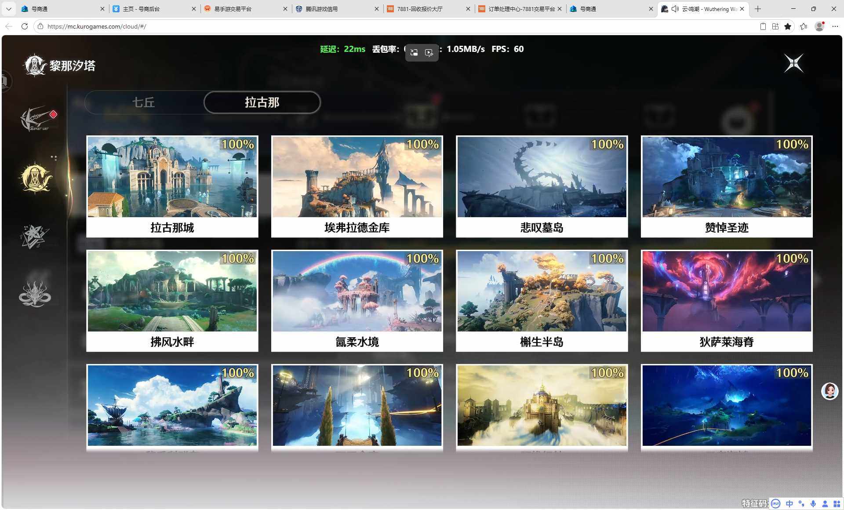Image resolution: width=844 pixels, height=510 pixels.
Task: Mute the 云·鸣潮 tab audio icon
Action: coord(675,9)
